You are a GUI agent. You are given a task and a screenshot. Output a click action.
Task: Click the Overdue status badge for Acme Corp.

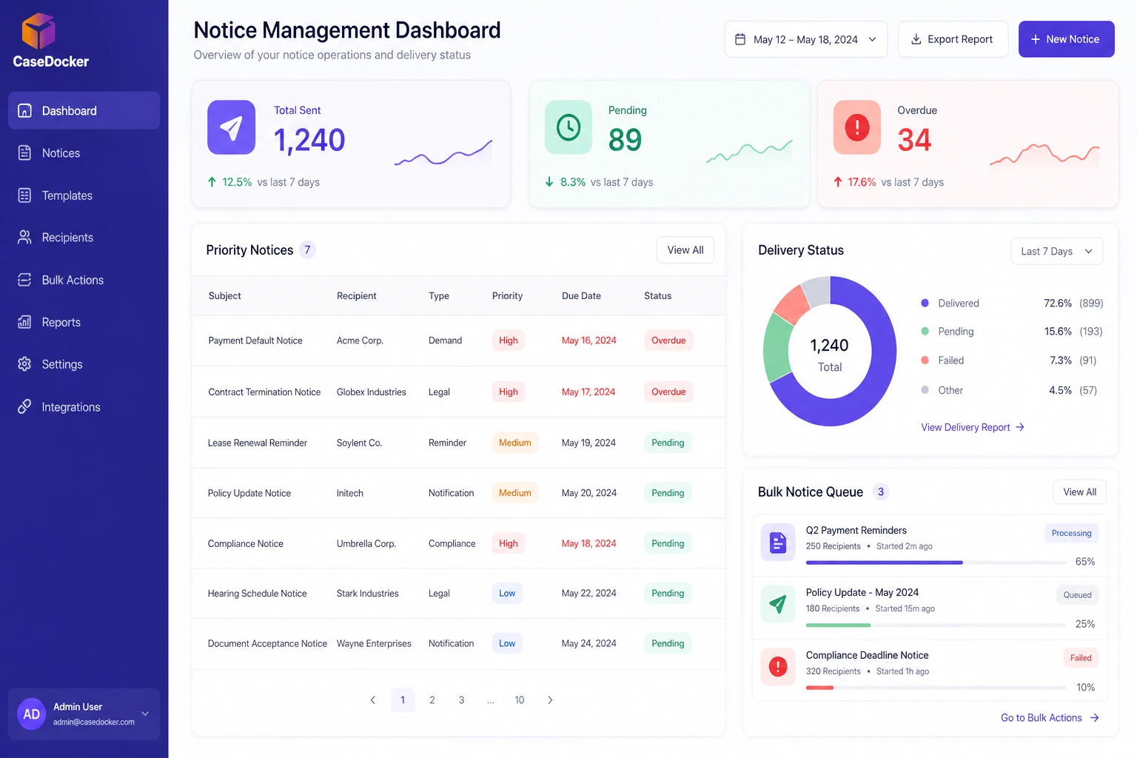click(668, 341)
